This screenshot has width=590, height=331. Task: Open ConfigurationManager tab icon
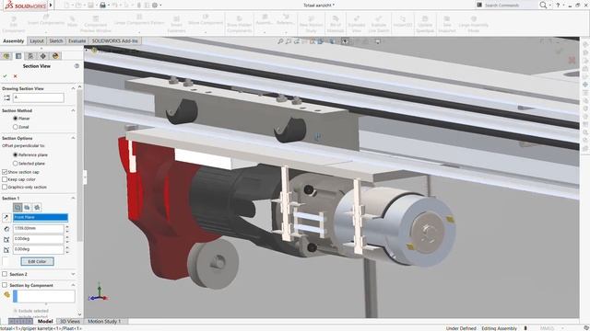[30, 56]
